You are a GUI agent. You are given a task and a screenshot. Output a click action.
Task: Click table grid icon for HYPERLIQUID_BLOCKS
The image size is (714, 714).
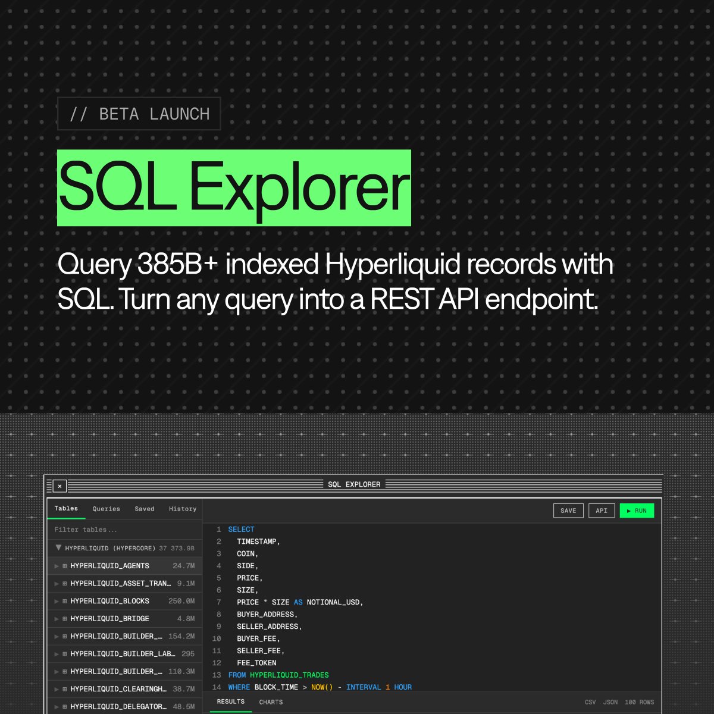coord(65,601)
